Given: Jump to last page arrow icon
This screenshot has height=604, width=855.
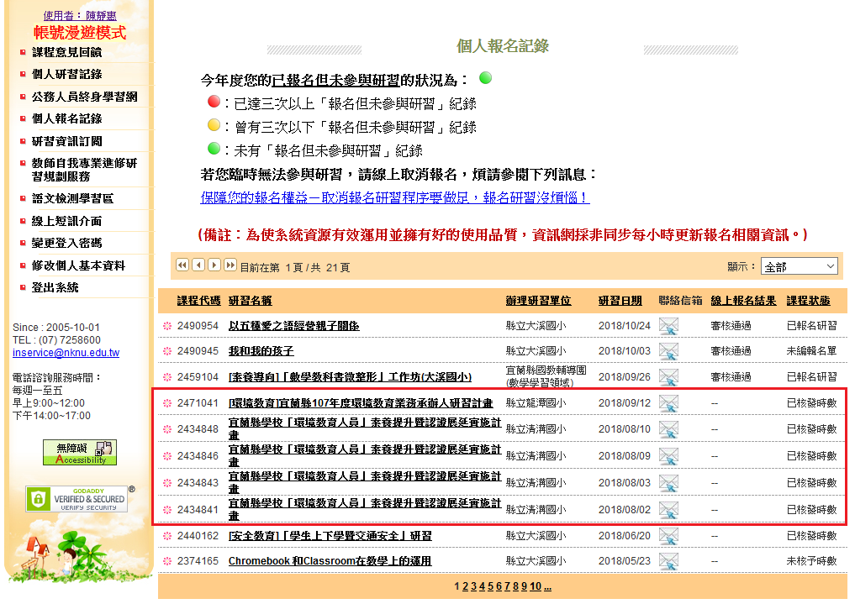Looking at the screenshot, I should 230,265.
